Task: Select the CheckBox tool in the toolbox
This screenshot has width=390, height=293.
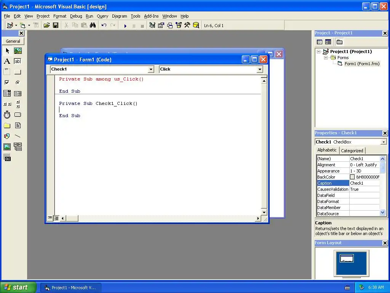Action: click(7, 82)
